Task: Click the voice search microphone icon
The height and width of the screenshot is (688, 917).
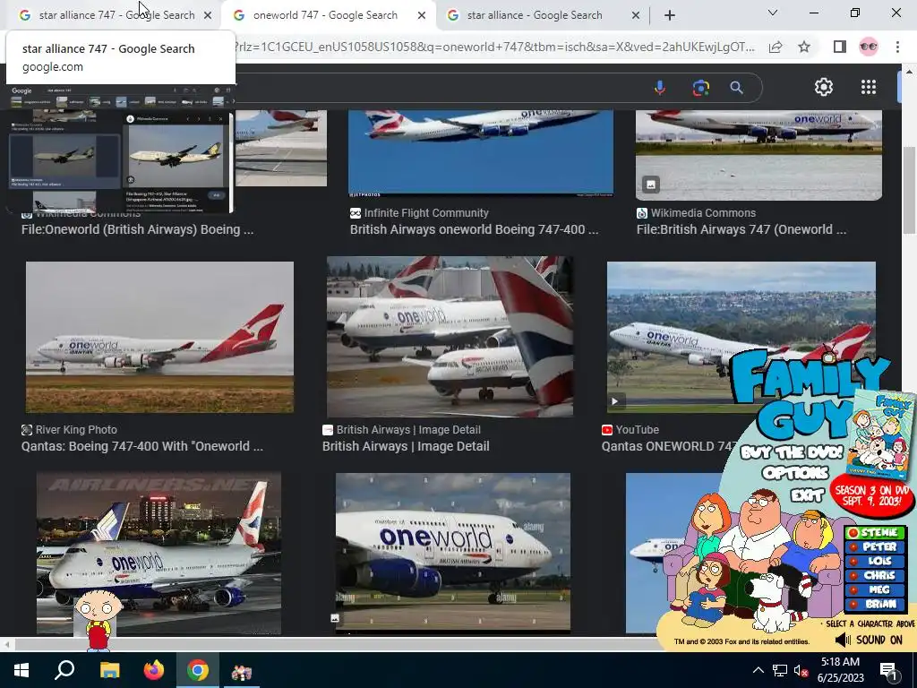Action: [x=660, y=88]
